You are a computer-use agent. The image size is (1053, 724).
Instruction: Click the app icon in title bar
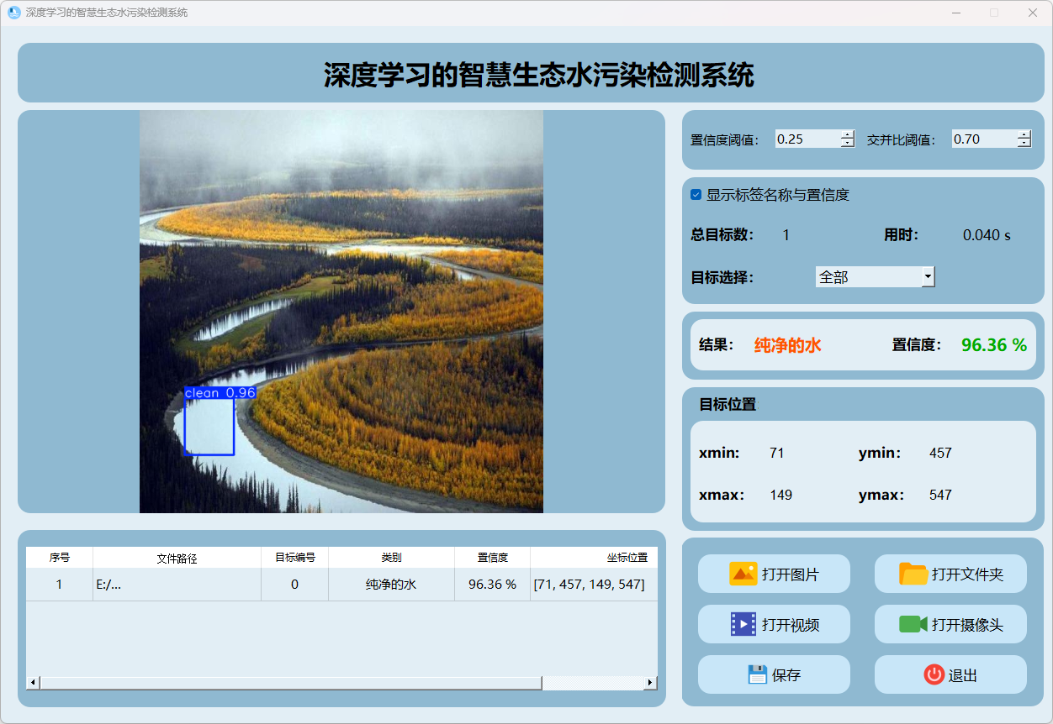13,13
